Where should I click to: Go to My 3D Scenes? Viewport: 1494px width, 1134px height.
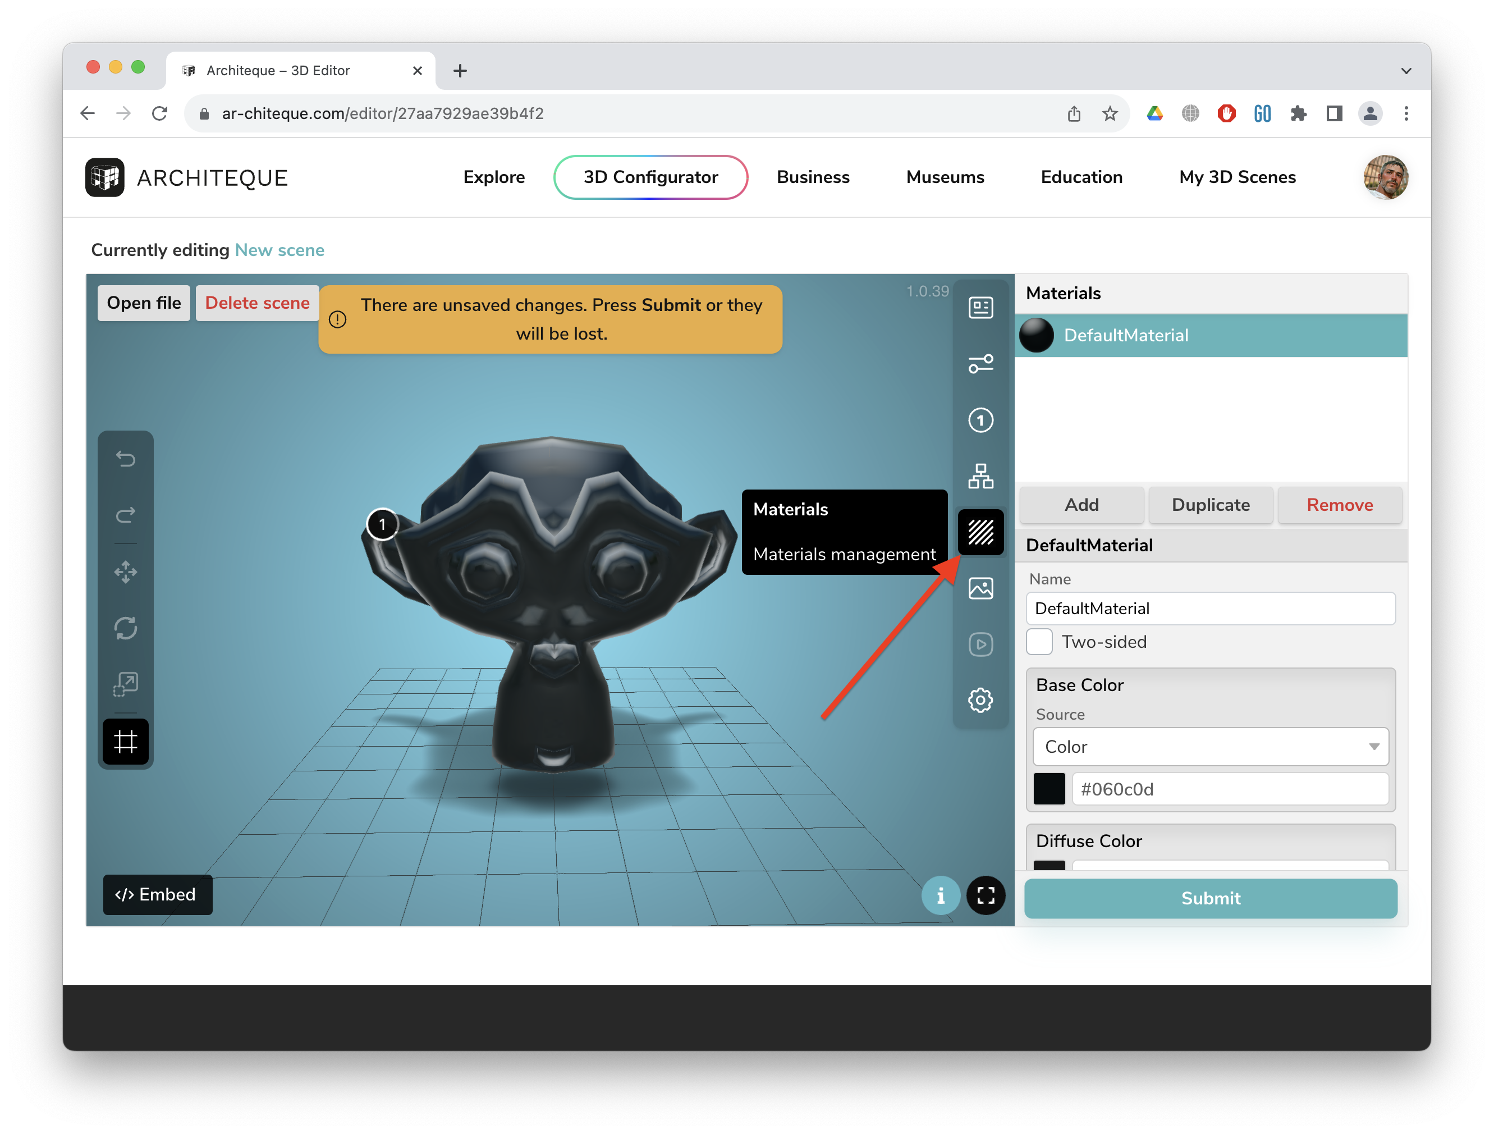[x=1236, y=177]
